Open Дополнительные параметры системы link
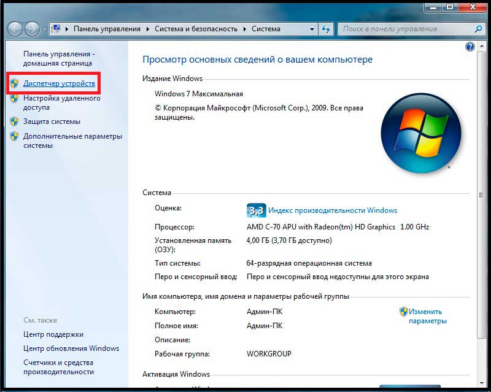 click(x=72, y=140)
